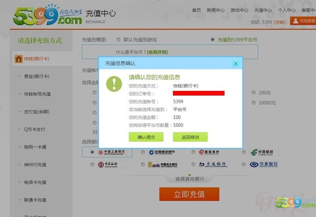Open 电信卡充值 payment method
Screen dimensions: 316x217
[35, 182]
